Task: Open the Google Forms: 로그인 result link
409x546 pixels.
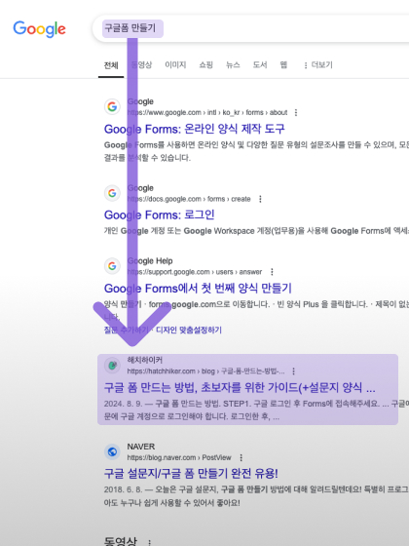Action: tap(160, 214)
